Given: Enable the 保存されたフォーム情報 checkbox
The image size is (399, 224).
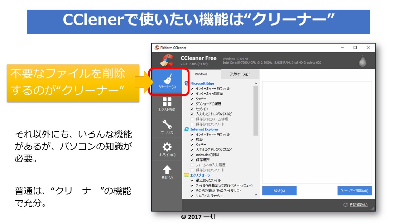Looking at the screenshot, I should coord(192,119).
